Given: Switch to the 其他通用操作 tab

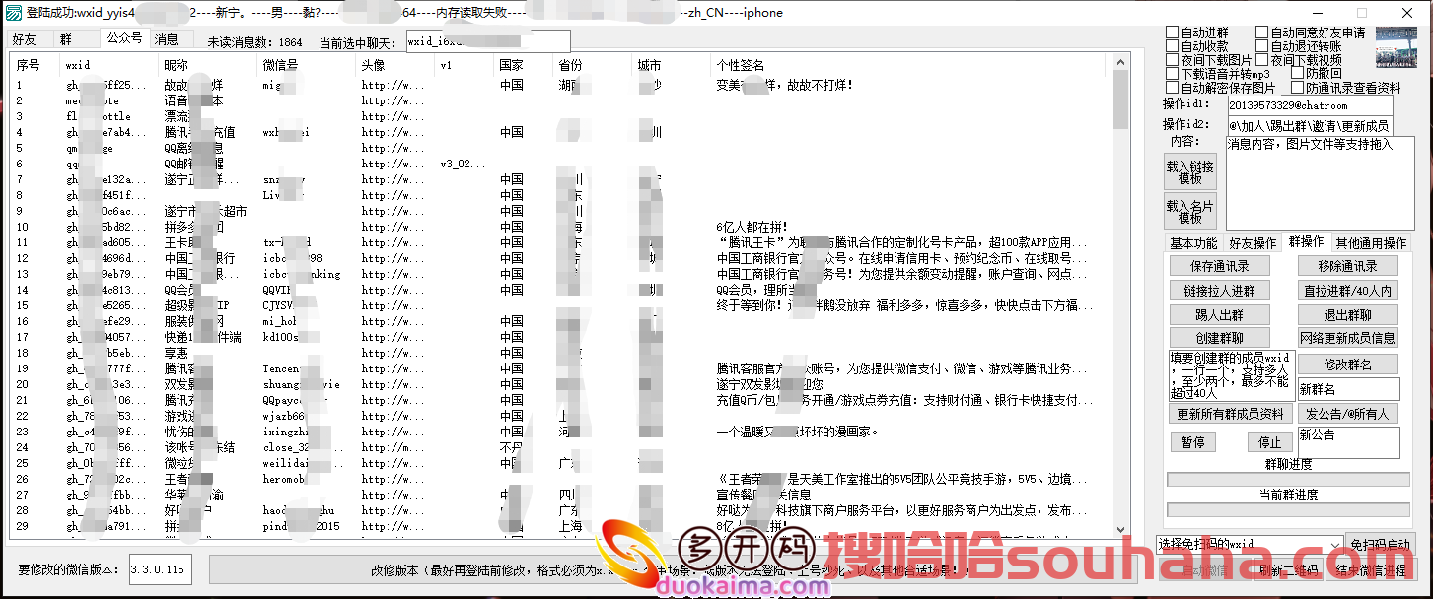Looking at the screenshot, I should 1370,243.
